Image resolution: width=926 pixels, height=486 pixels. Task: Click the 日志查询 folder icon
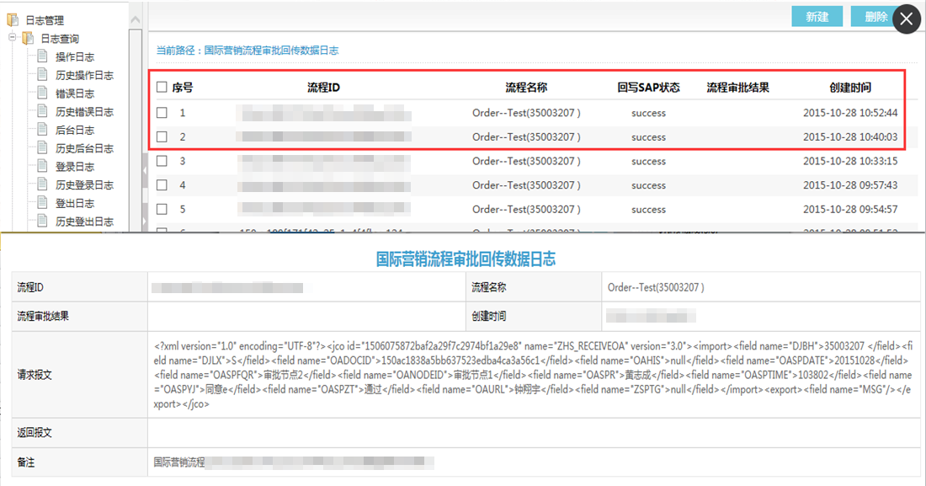tap(29, 39)
